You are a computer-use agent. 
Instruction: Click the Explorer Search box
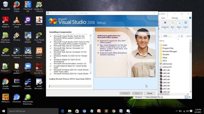click(x=188, y=36)
